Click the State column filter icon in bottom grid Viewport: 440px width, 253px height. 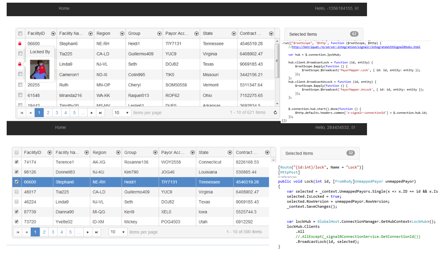pos(230,153)
